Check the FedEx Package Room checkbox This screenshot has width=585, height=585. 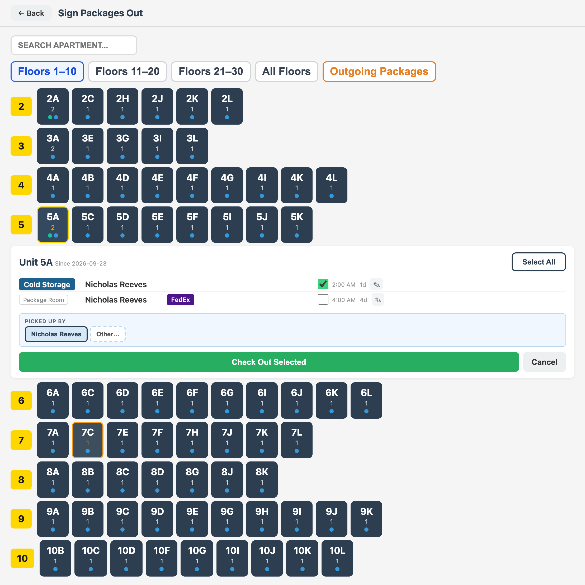point(323,299)
